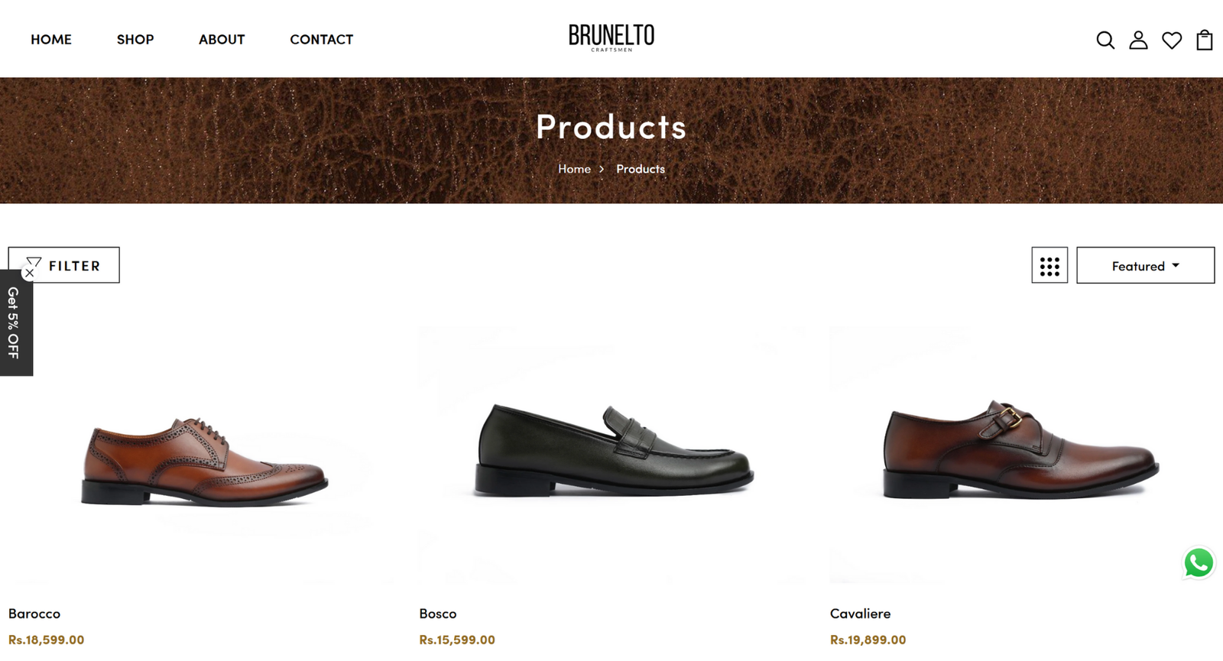Switch to grid view layout icon
This screenshot has height=661, width=1223.
(x=1049, y=265)
